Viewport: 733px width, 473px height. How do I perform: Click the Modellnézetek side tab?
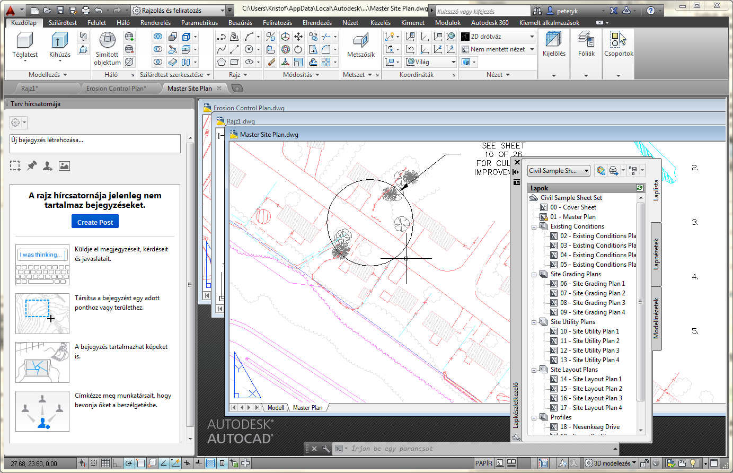(656, 318)
